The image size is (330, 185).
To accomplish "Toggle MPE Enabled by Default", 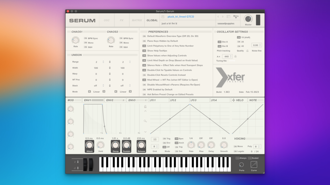I will point(144,90).
